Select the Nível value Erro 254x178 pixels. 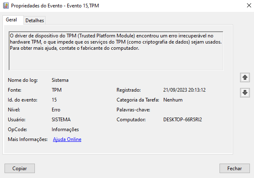pyautogui.click(x=56, y=110)
